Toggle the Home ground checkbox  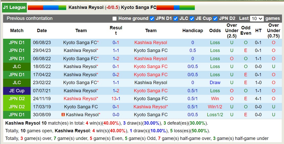(115, 19)
